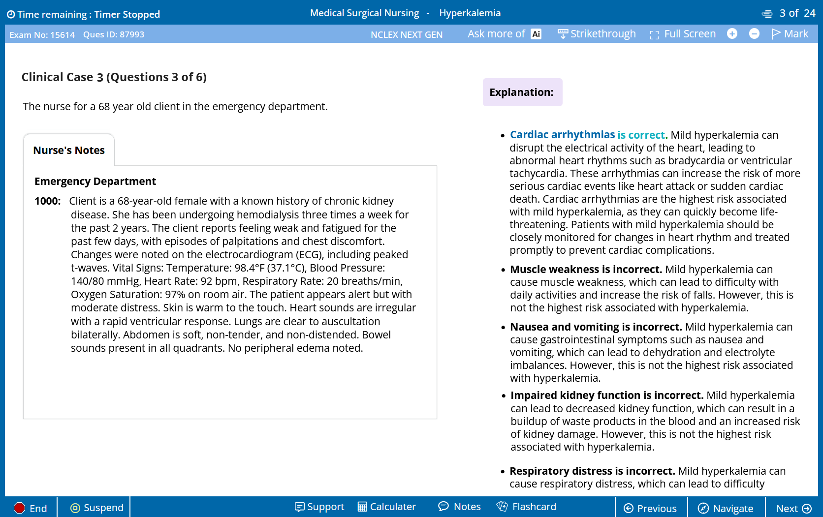Screen dimensions: 823x517
Task: Click 'Respiratory distress is incorrect.' text
Action: pyautogui.click(x=592, y=471)
